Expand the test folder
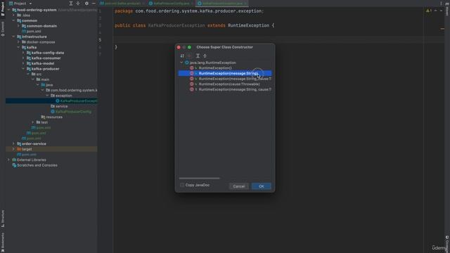 tap(33, 122)
